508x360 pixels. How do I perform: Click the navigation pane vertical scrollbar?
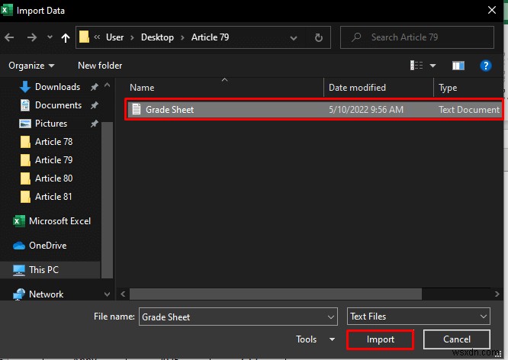[x=108, y=200]
